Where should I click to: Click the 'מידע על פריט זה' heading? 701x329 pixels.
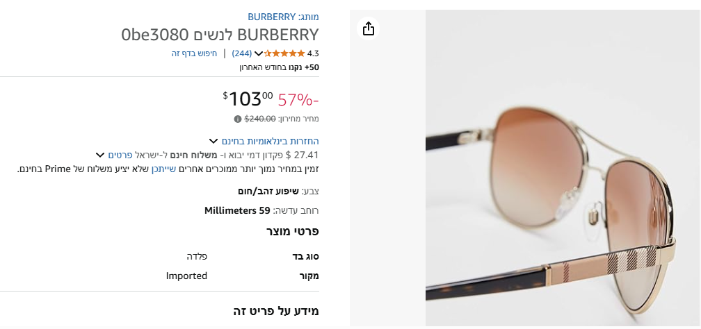click(275, 311)
